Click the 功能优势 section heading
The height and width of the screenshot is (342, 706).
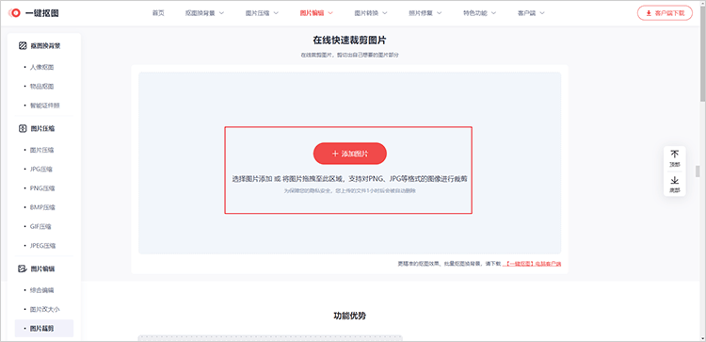point(349,316)
